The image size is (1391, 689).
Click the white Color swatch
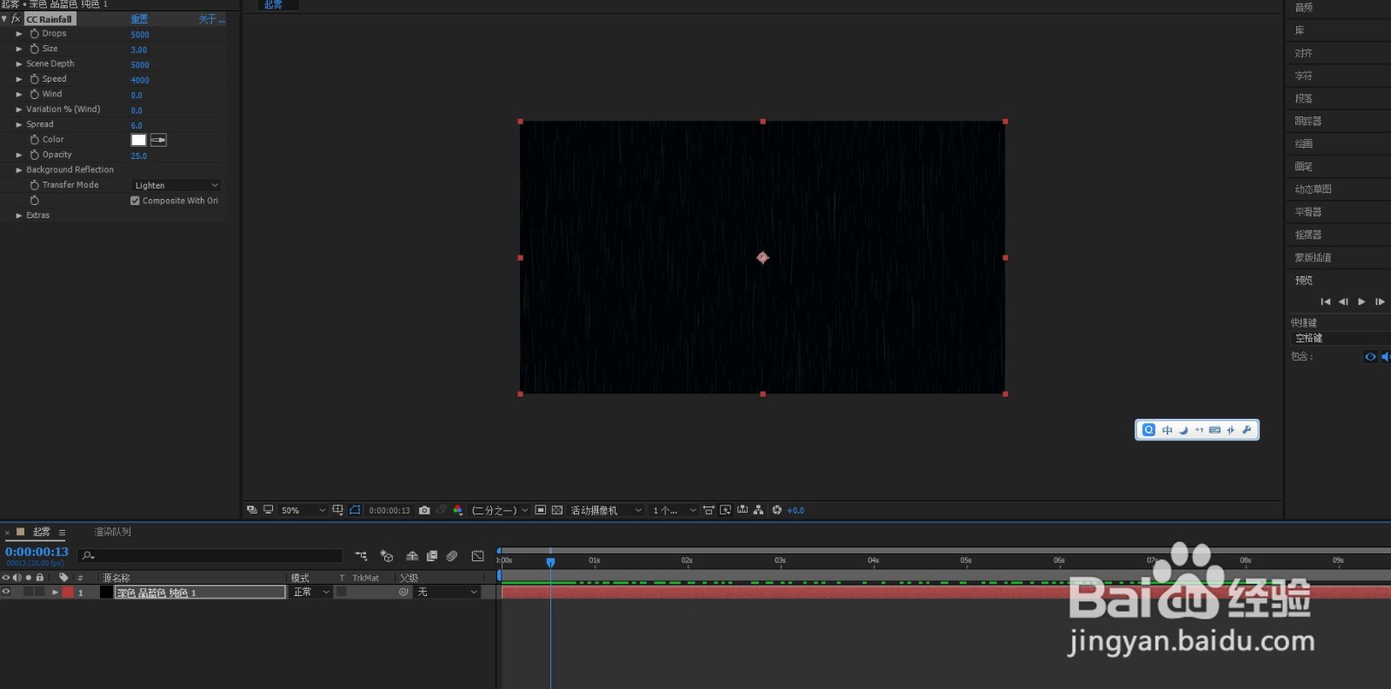click(138, 140)
